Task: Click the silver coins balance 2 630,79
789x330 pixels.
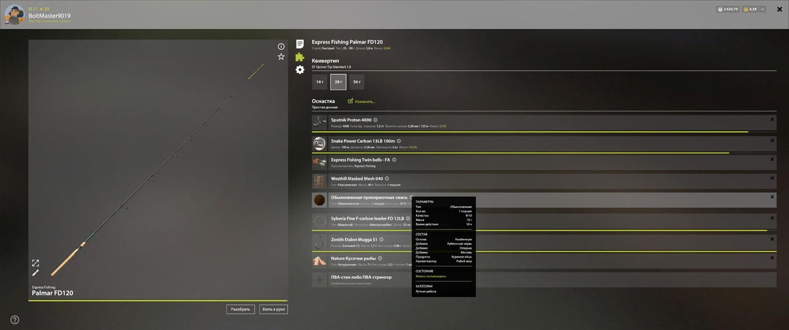Action: tap(727, 9)
